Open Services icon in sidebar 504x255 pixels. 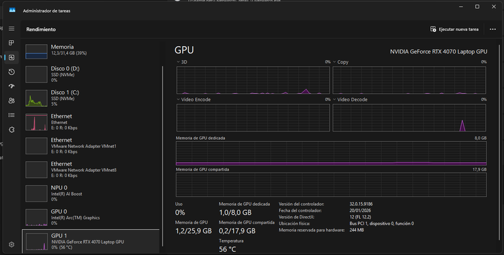click(11, 130)
